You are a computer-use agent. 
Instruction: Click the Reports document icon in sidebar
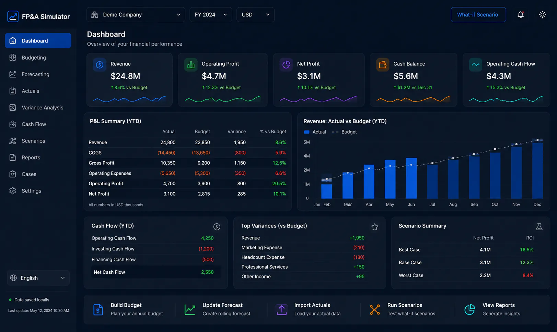click(13, 158)
